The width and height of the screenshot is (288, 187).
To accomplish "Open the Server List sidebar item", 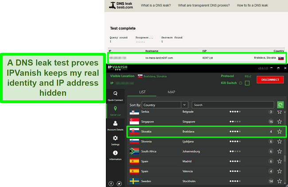I will tap(115, 111).
